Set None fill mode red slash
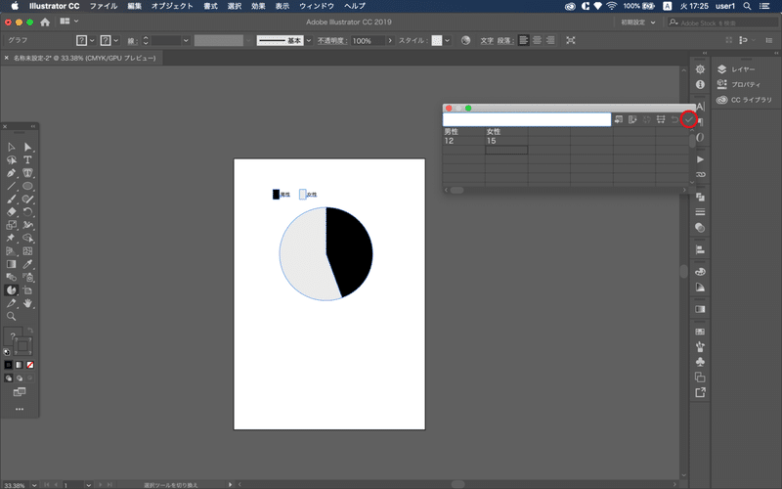The image size is (782, 489). 30,365
